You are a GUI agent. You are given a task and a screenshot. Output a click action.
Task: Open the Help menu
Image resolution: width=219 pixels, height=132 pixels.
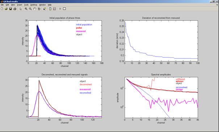click(50, 5)
